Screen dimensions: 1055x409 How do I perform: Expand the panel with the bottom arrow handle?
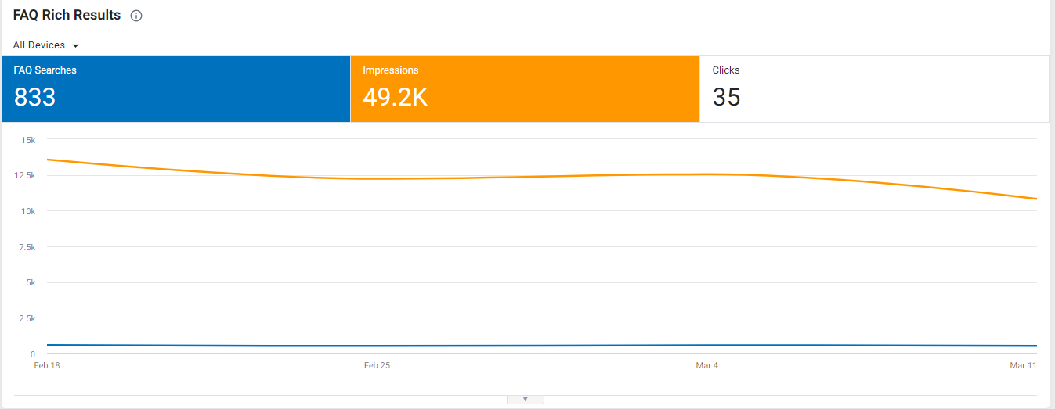(526, 399)
